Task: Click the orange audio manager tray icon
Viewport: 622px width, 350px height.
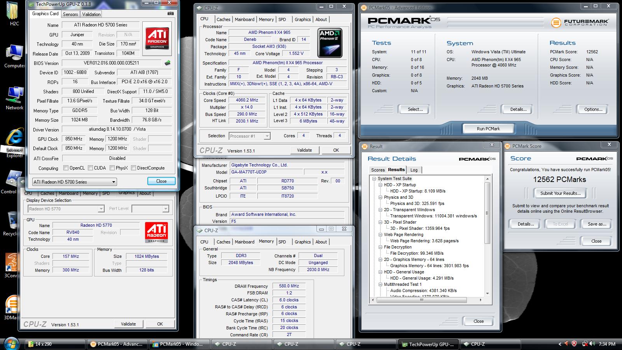Action: pyautogui.click(x=566, y=344)
